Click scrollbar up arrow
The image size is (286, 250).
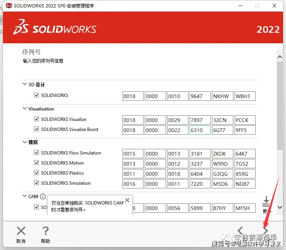[x=280, y=57]
